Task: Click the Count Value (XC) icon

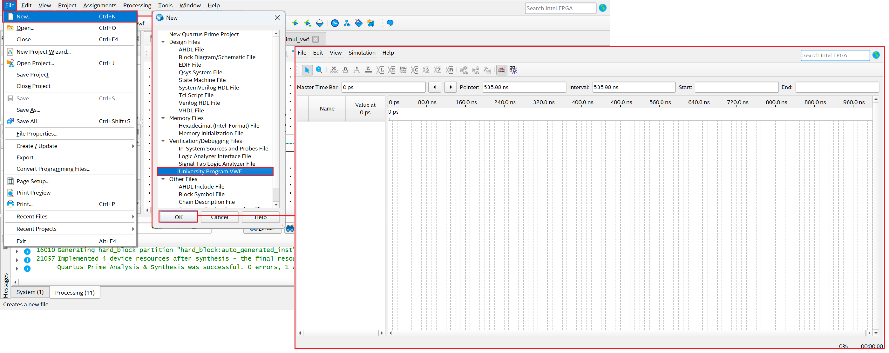Action: tap(415, 70)
